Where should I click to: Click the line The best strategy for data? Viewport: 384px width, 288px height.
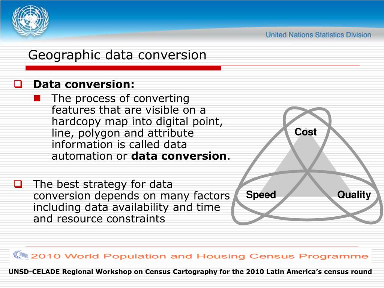click(x=103, y=184)
